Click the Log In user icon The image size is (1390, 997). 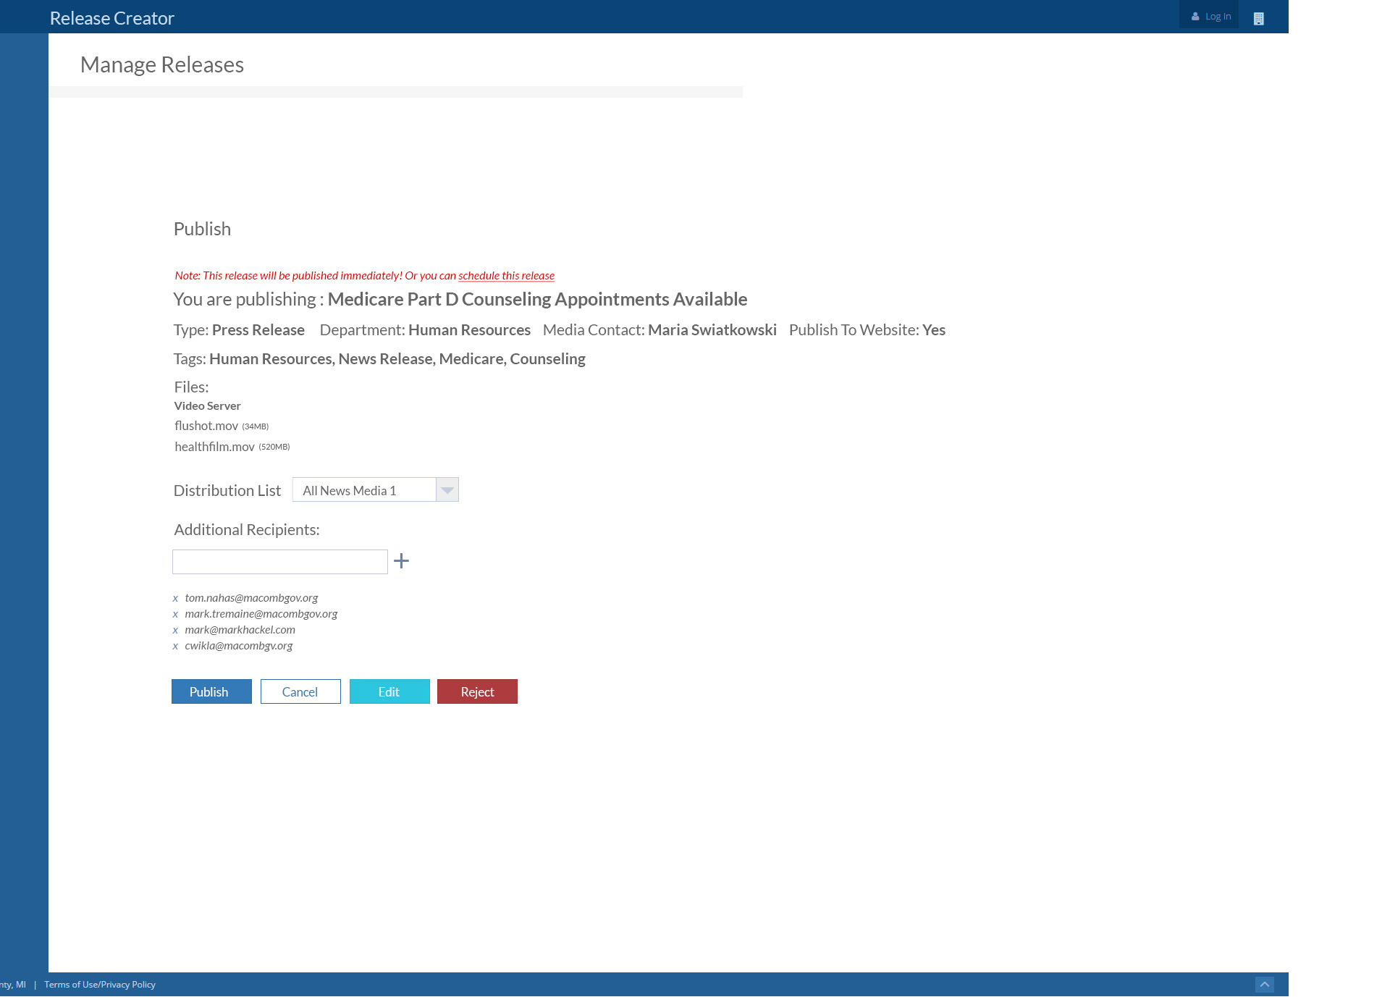[x=1195, y=17]
